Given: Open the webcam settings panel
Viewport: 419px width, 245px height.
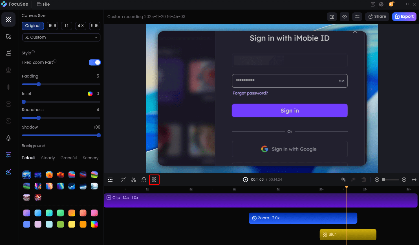Looking at the screenshot, I should (x=8, y=70).
